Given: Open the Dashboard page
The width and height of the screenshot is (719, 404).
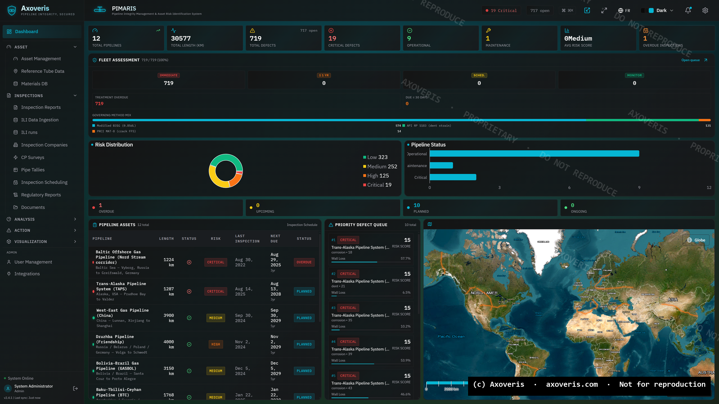Looking at the screenshot, I should [42, 32].
